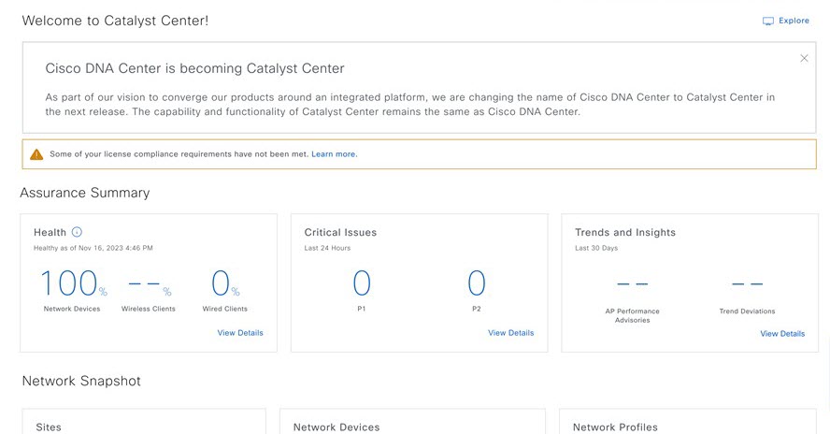View Details in Trends and Insights card
Image resolution: width=830 pixels, height=434 pixels.
point(782,334)
